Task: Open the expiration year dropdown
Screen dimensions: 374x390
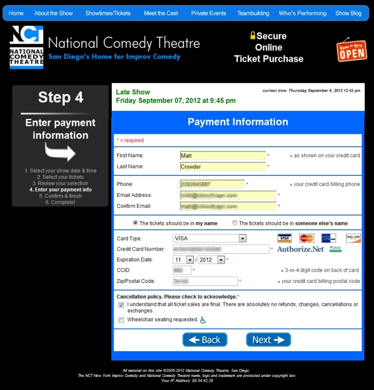Action: click(x=212, y=260)
